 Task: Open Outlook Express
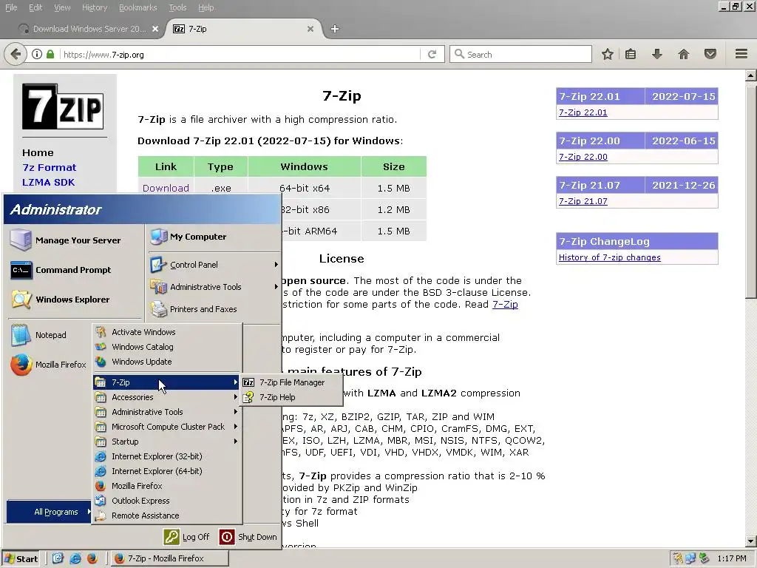(140, 501)
